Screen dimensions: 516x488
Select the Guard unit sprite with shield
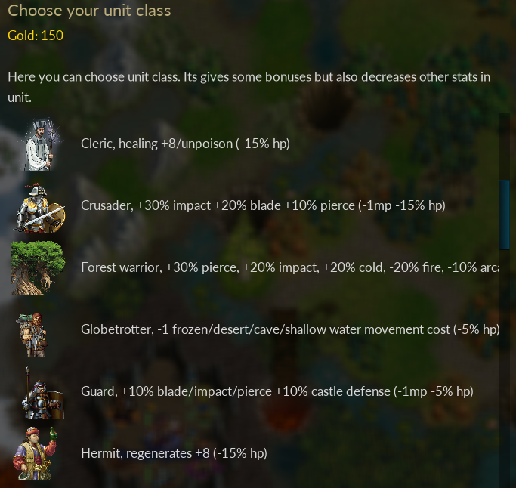click(x=43, y=394)
